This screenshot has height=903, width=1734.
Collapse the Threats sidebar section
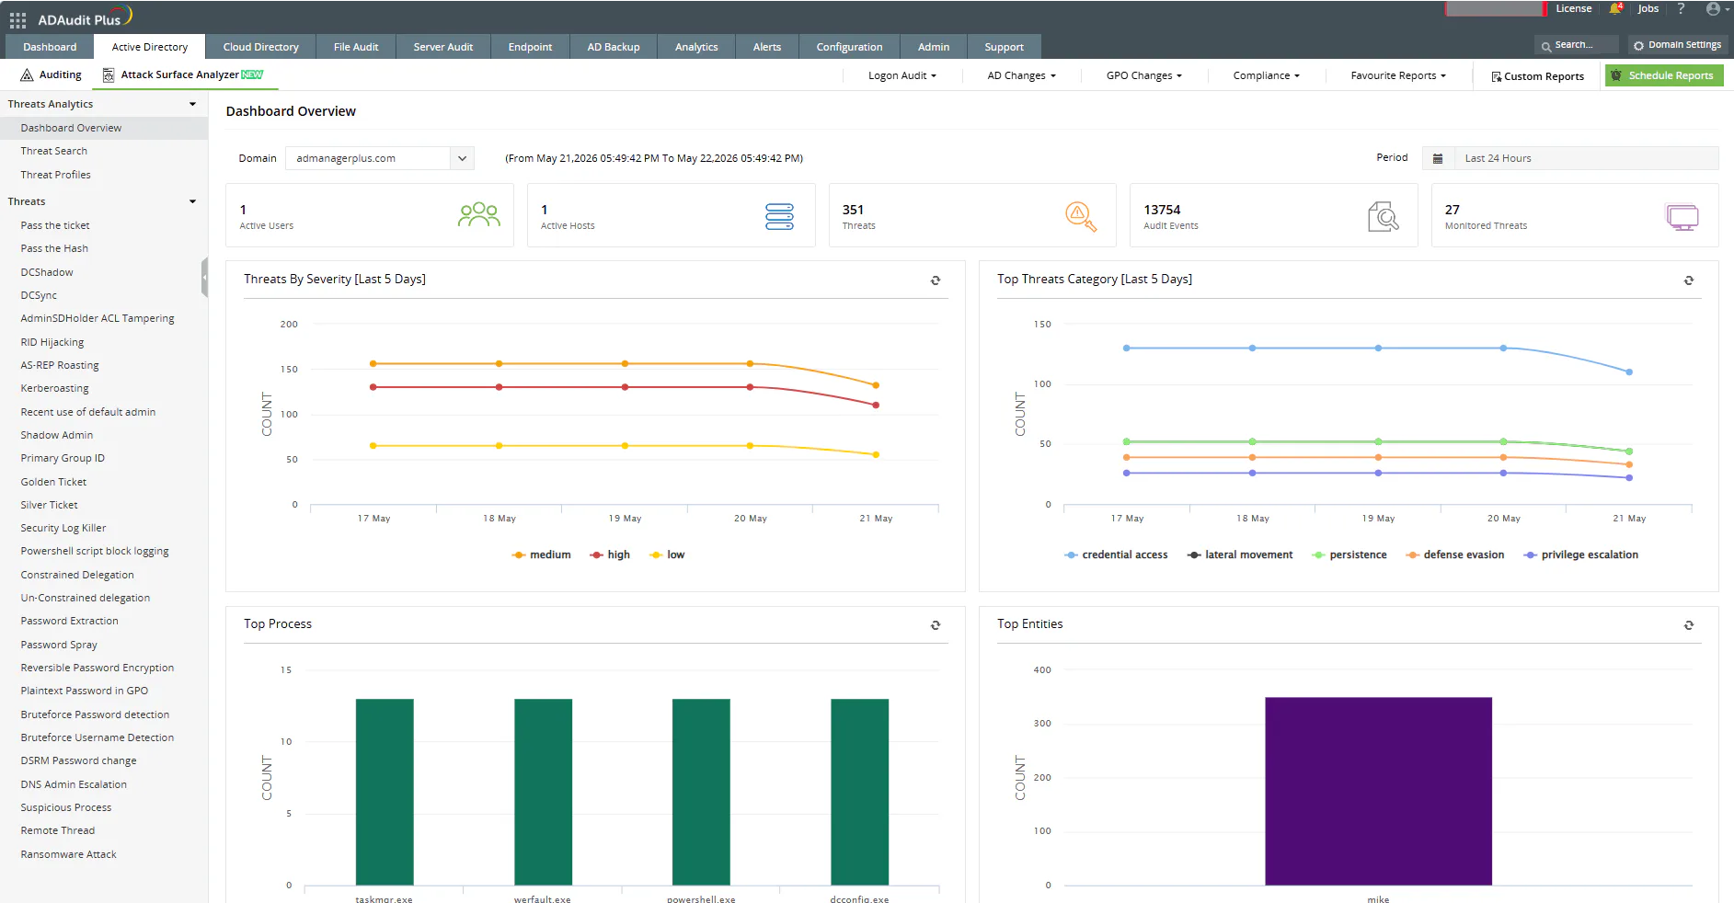(192, 201)
